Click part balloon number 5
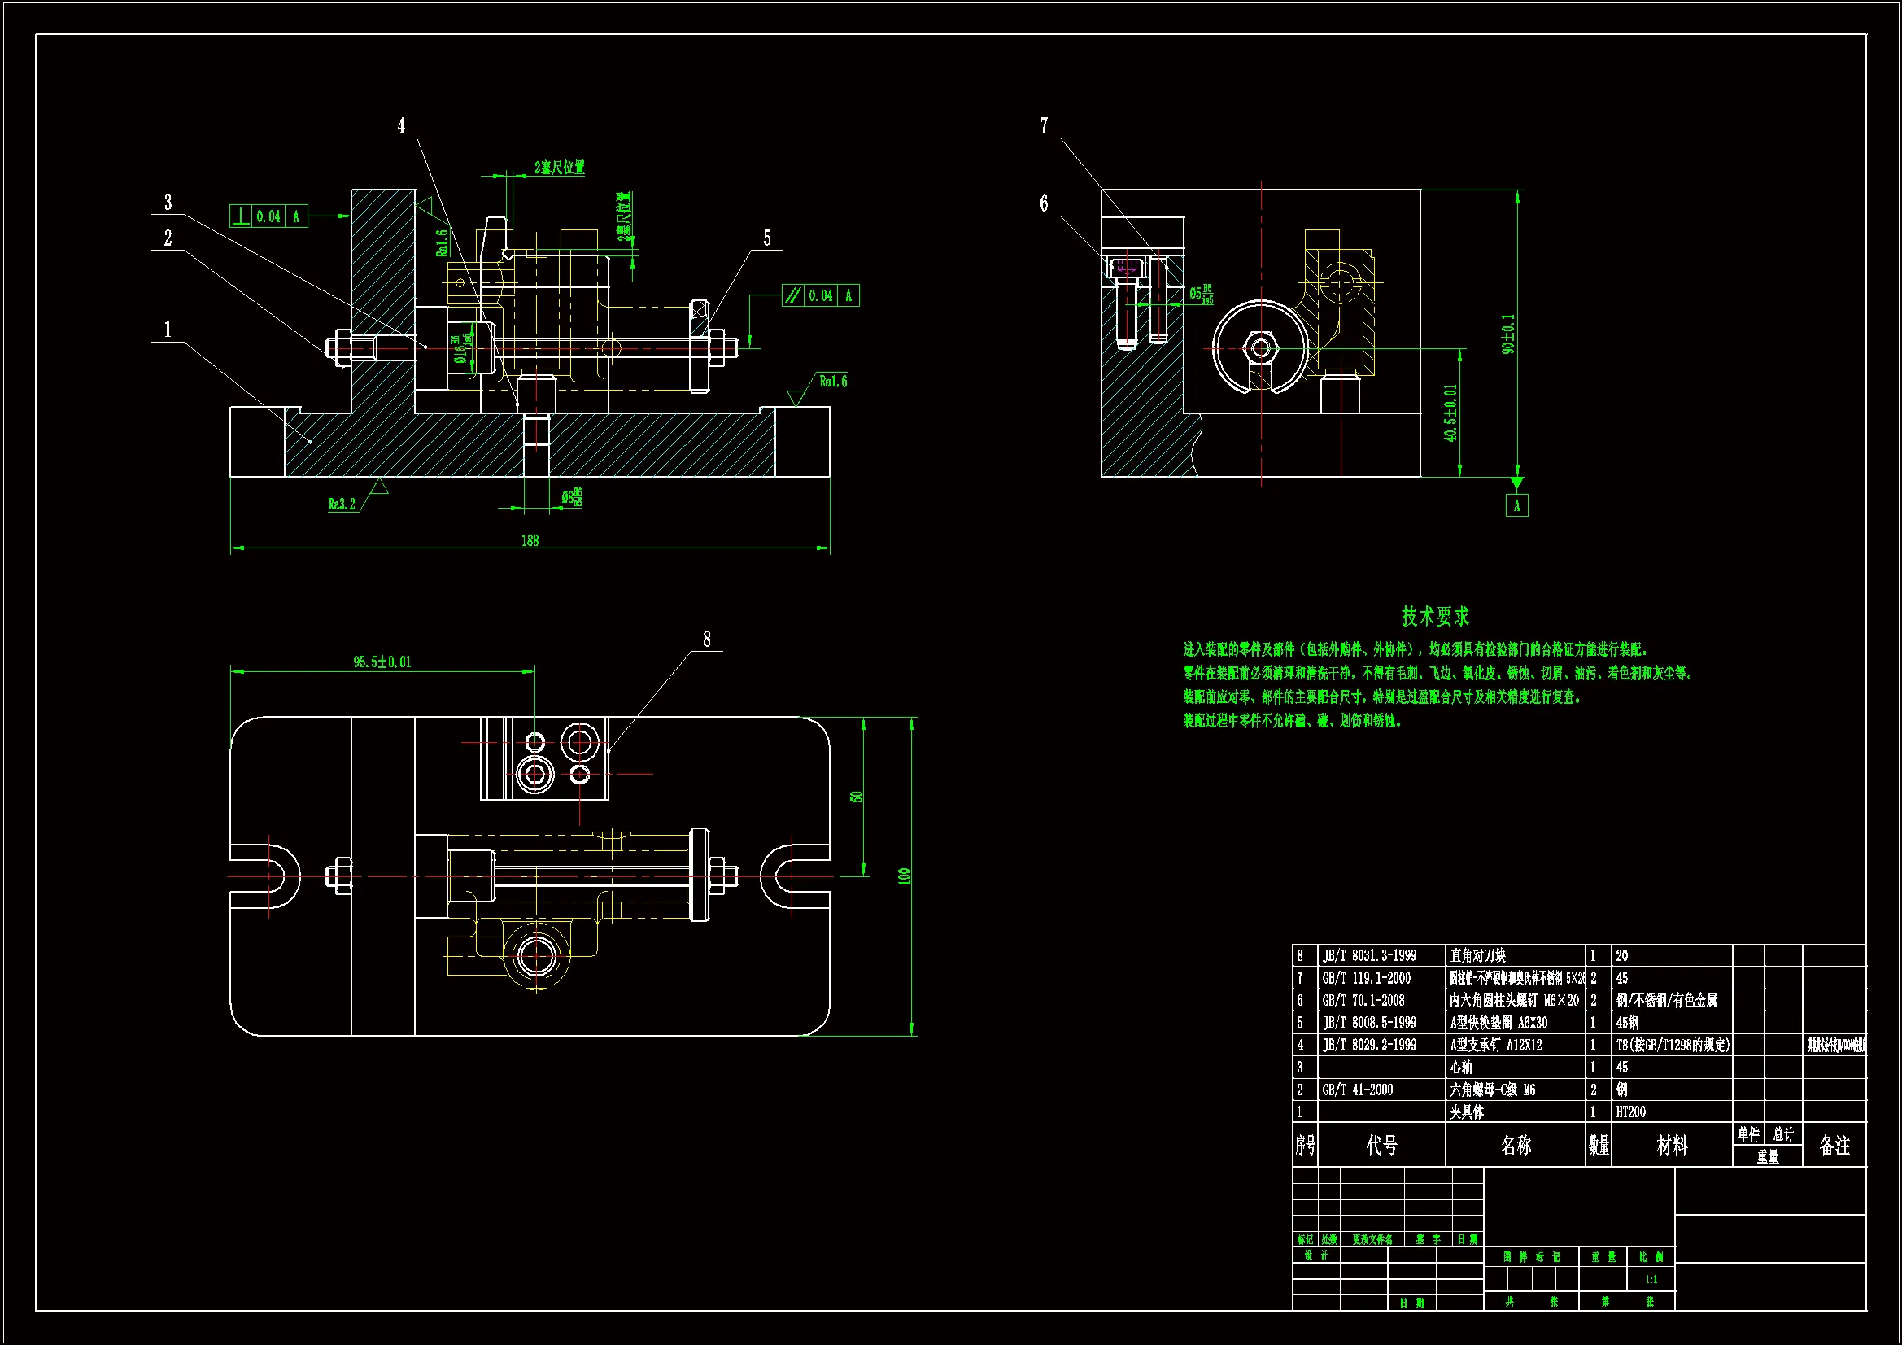Screen dimensions: 1902x1345 point(767,238)
